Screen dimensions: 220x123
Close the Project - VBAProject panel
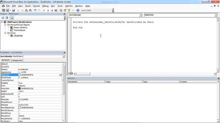(x=64, y=14)
